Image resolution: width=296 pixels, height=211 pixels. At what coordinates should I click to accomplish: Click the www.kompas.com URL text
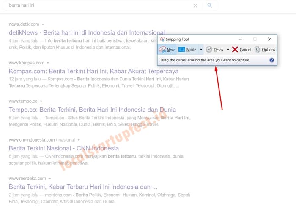(26, 63)
